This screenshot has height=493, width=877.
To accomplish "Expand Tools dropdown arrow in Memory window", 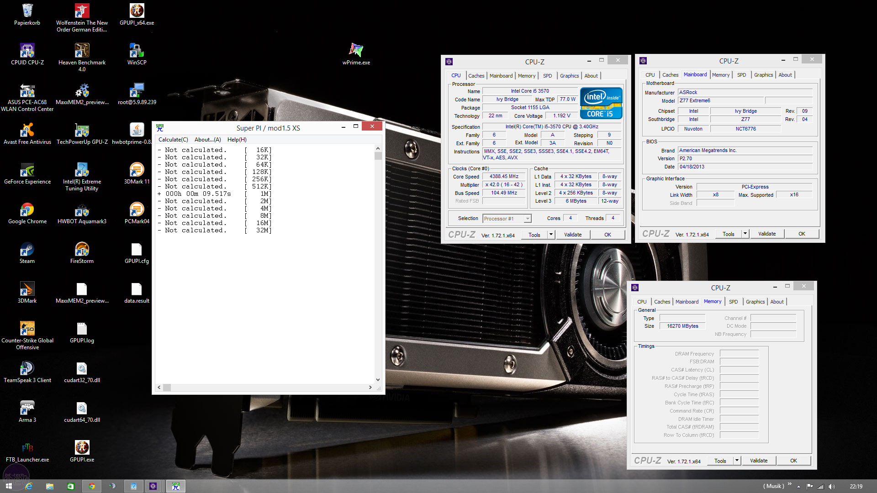I will click(x=737, y=461).
